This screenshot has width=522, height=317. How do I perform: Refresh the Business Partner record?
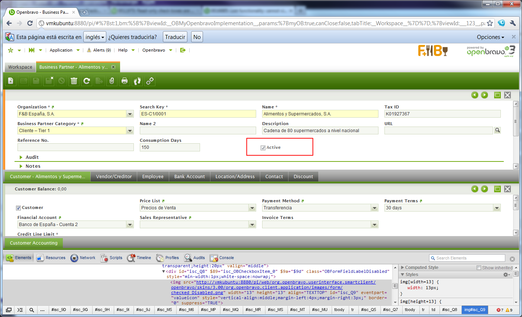point(87,81)
